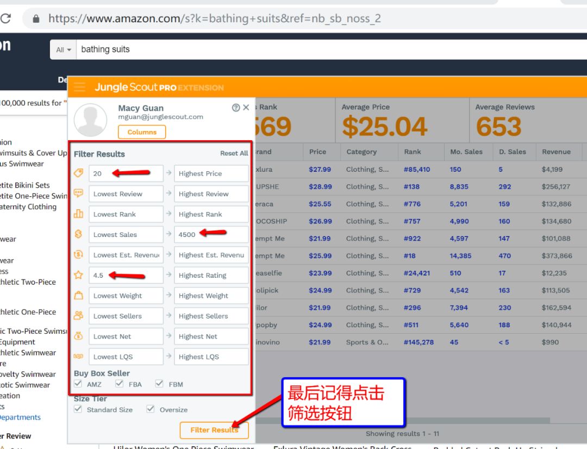Toggle the Oversize checkbox
The width and height of the screenshot is (587, 449).
tap(150, 409)
